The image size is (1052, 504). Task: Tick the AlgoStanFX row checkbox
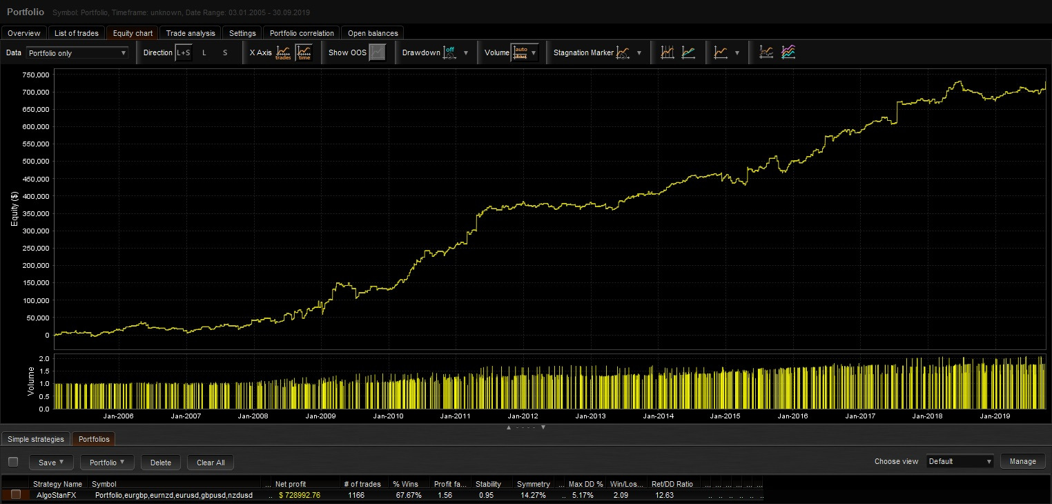(16, 495)
